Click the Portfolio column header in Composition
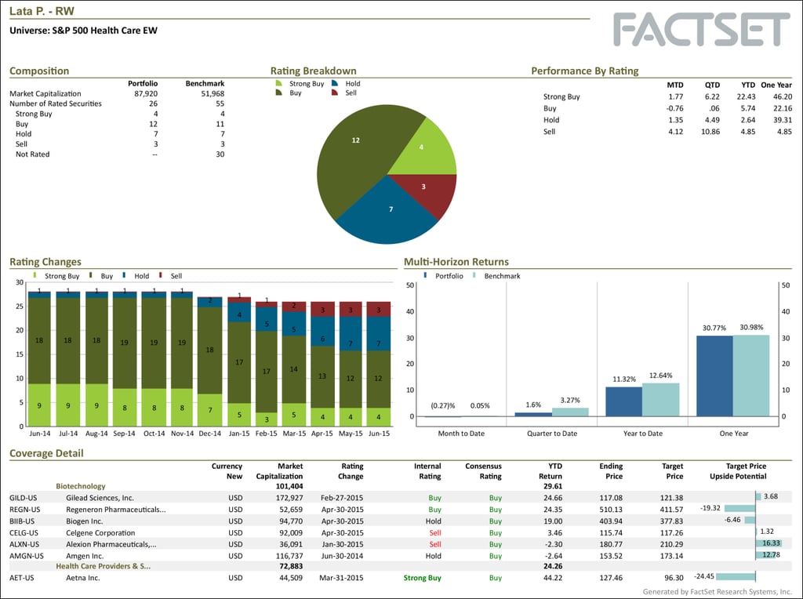This screenshot has height=599, width=803. [143, 83]
